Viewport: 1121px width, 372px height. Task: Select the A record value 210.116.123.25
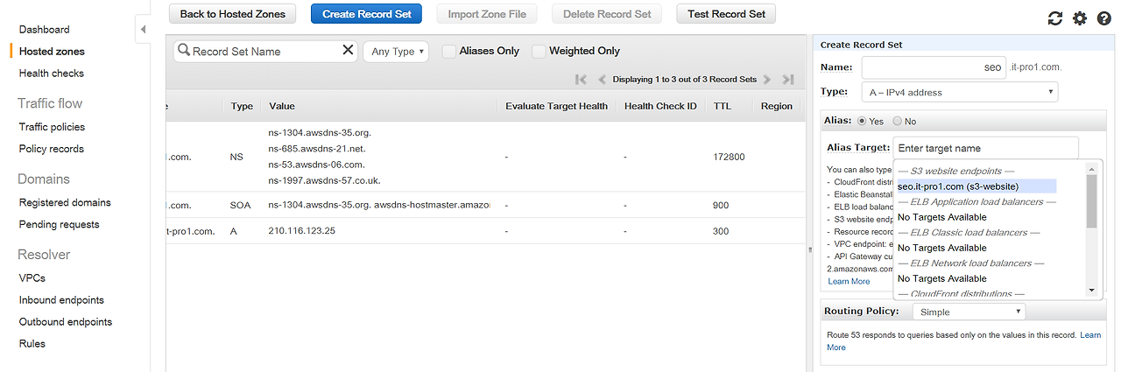[x=301, y=231]
